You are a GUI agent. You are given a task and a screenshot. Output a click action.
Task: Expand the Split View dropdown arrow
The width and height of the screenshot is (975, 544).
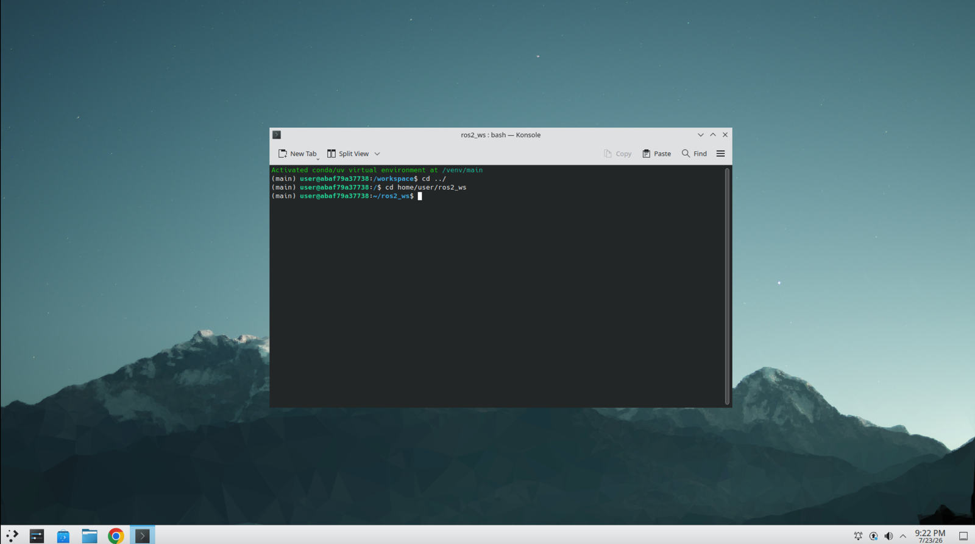(x=377, y=154)
